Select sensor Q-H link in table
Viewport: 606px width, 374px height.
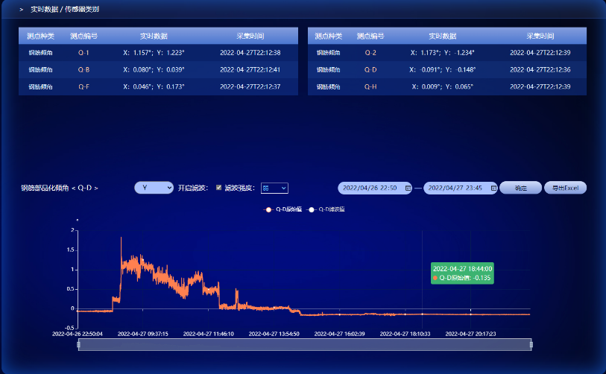click(370, 87)
